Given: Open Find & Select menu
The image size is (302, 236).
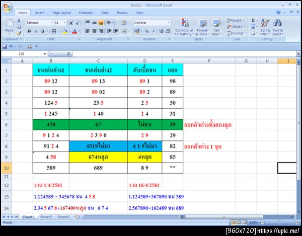Looking at the screenshot, I should click(277, 27).
